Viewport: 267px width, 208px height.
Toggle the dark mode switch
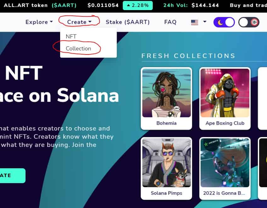coord(224,22)
